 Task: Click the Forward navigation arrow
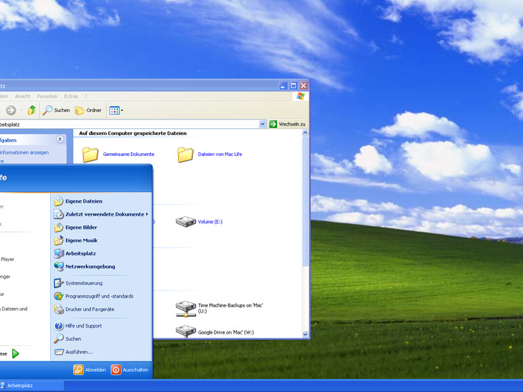tap(11, 111)
